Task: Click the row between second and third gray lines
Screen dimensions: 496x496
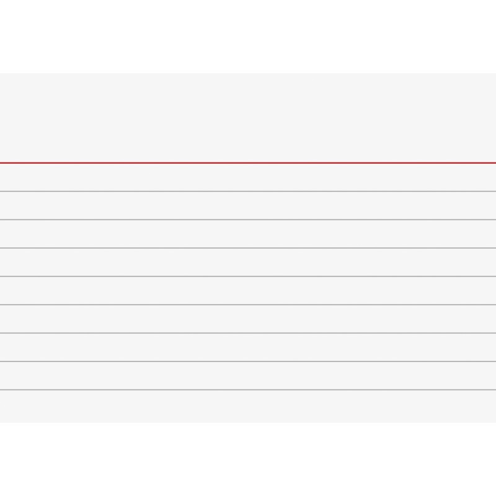Action: pyautogui.click(x=248, y=234)
